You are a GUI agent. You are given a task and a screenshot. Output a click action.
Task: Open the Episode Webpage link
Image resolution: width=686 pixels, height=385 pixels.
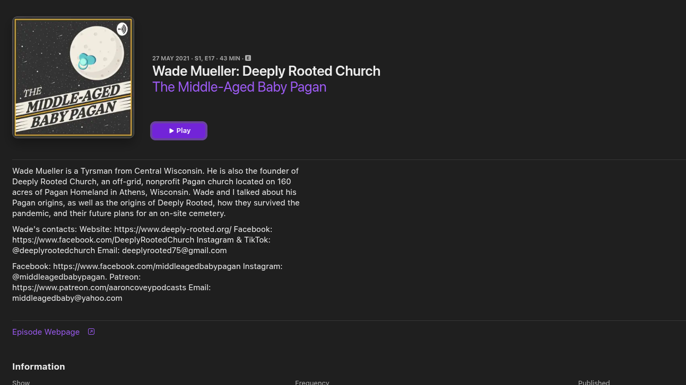pos(46,332)
